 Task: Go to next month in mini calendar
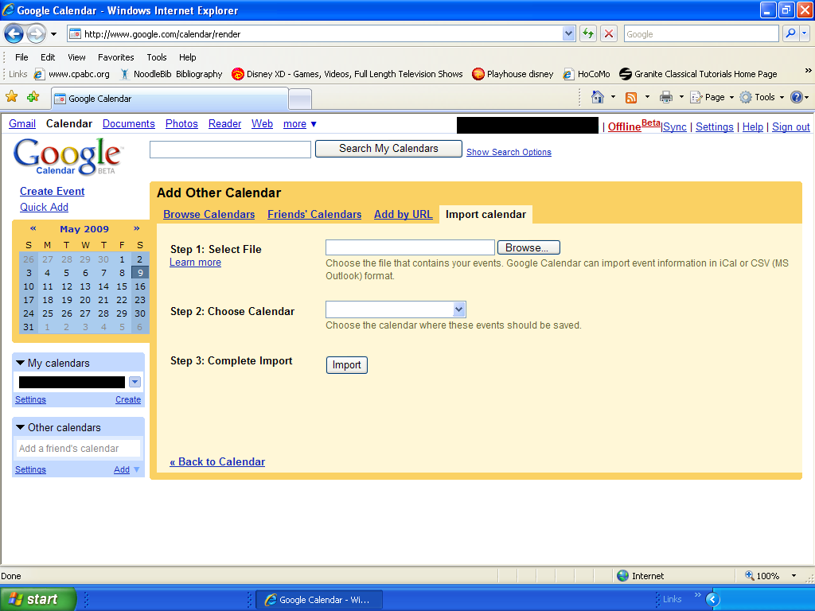tap(137, 228)
